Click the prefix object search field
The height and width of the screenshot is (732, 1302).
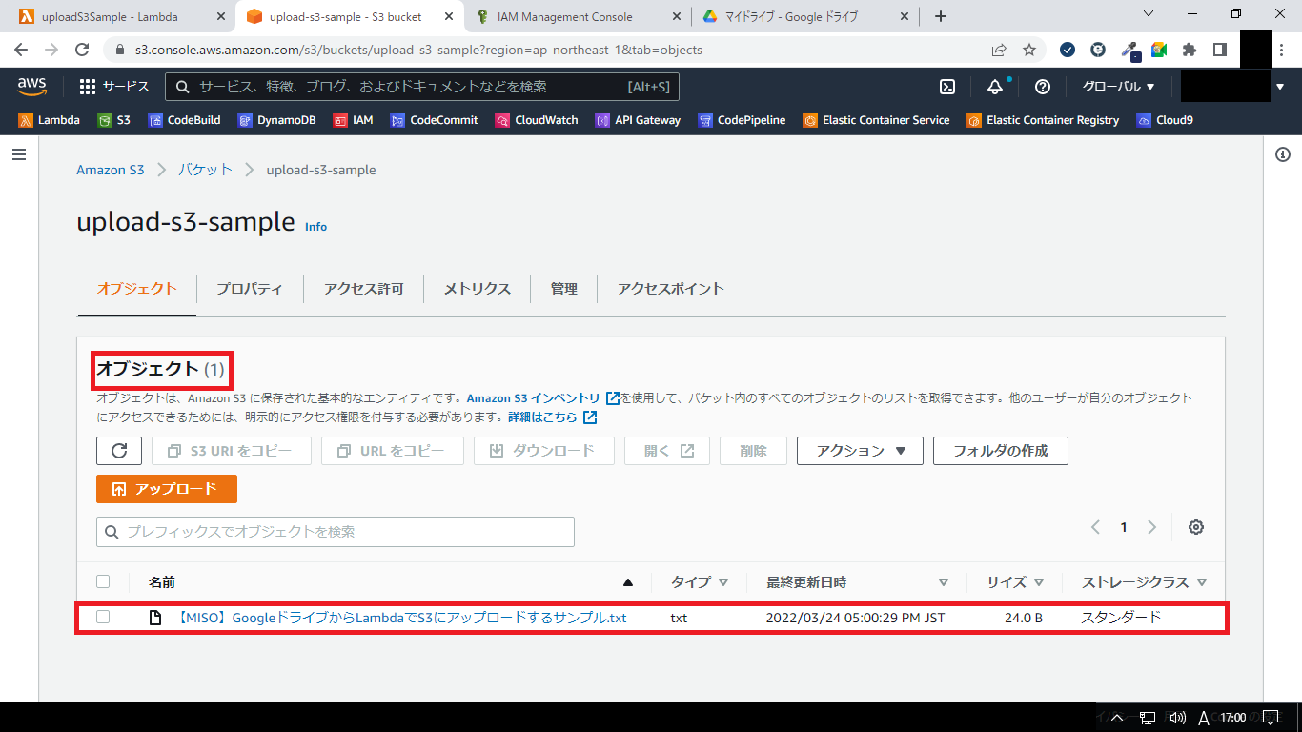point(336,532)
